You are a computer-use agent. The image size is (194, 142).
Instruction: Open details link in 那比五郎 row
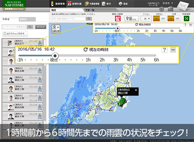click(x=40, y=73)
